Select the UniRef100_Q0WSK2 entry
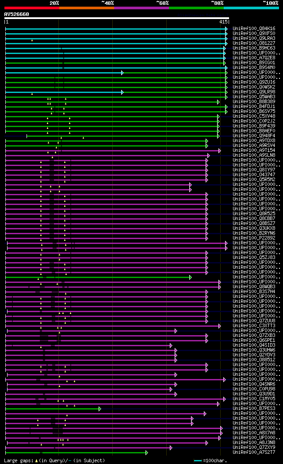 pyautogui.click(x=254, y=87)
